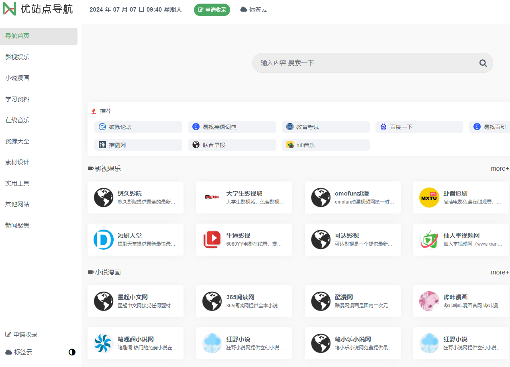510x367 pixels.
Task: Click more+ next to 小说漫画 heading
Action: (x=500, y=272)
